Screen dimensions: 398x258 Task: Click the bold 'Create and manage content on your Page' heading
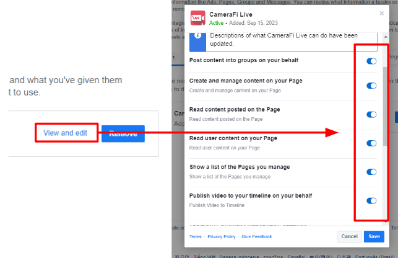click(246, 81)
